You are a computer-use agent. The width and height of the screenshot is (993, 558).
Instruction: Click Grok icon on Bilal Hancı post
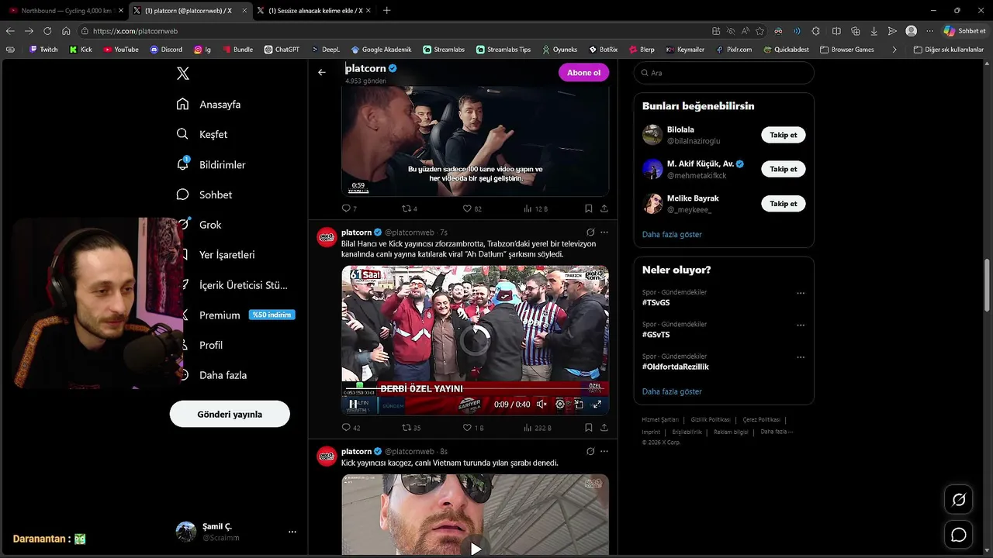(590, 232)
